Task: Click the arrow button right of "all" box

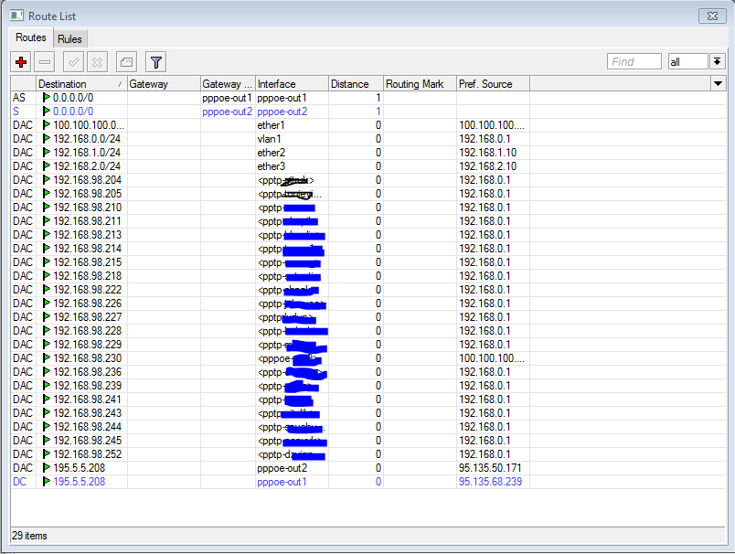Action: coord(718,61)
